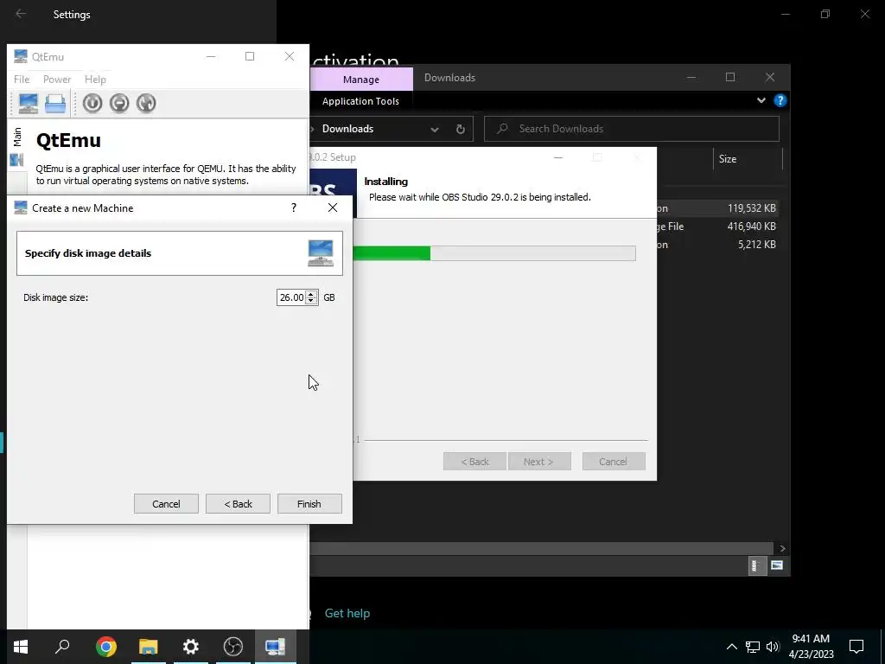The height and width of the screenshot is (664, 885).
Task: Click the Search Downloads box
Action: (632, 129)
